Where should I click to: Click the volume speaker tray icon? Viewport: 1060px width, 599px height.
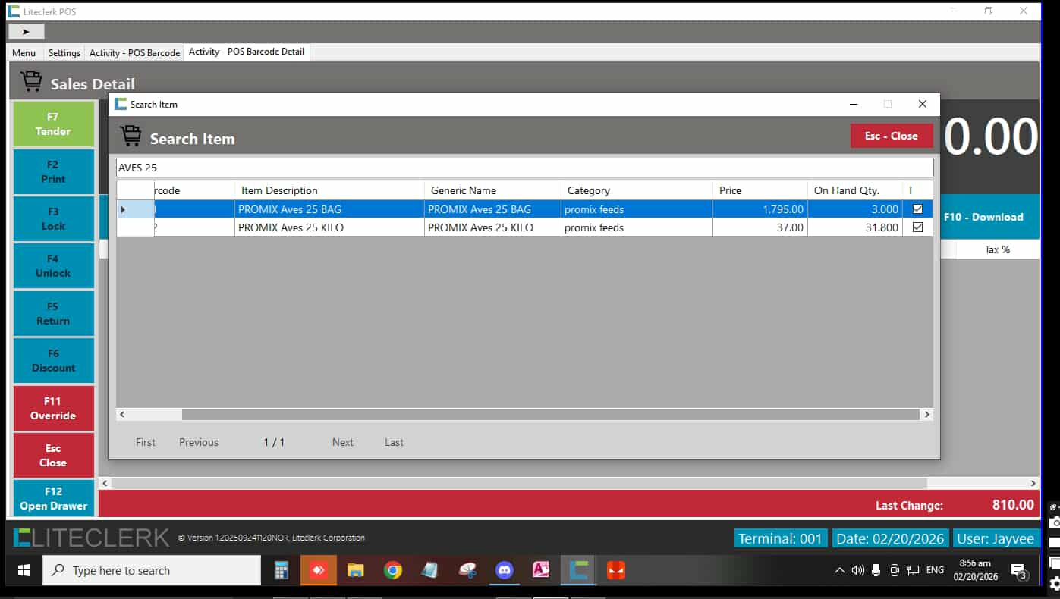tap(858, 570)
